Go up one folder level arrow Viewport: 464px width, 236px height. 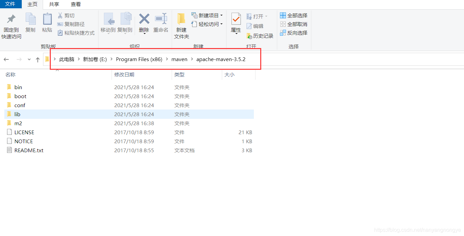[38, 59]
